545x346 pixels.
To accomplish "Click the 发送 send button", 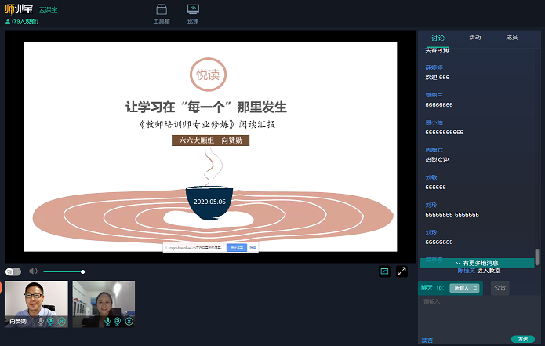I will [522, 339].
